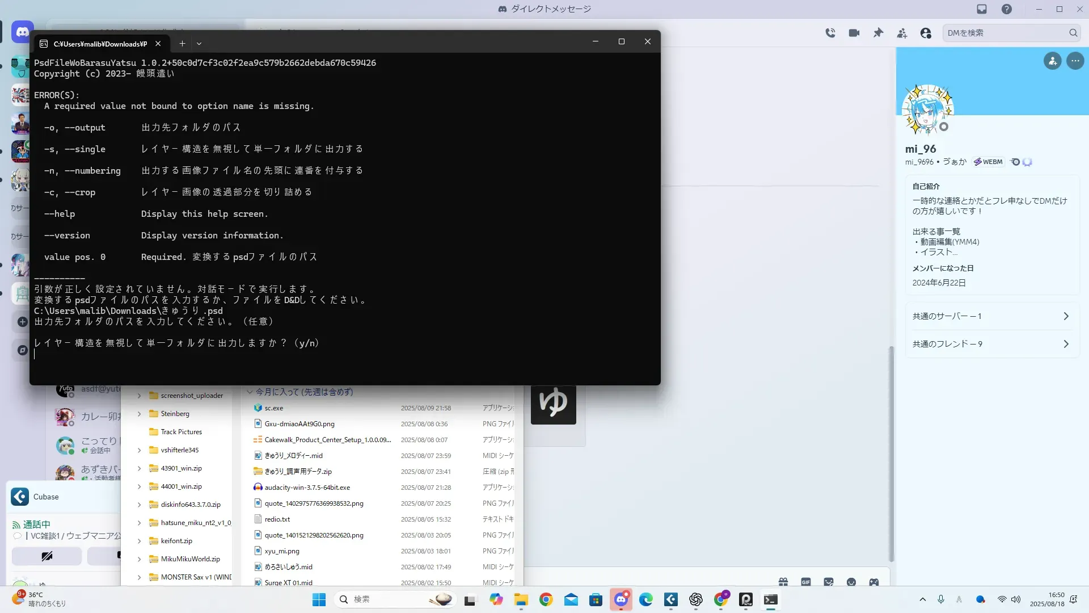
Task: Click the GIF picker icon
Action: [806, 582]
